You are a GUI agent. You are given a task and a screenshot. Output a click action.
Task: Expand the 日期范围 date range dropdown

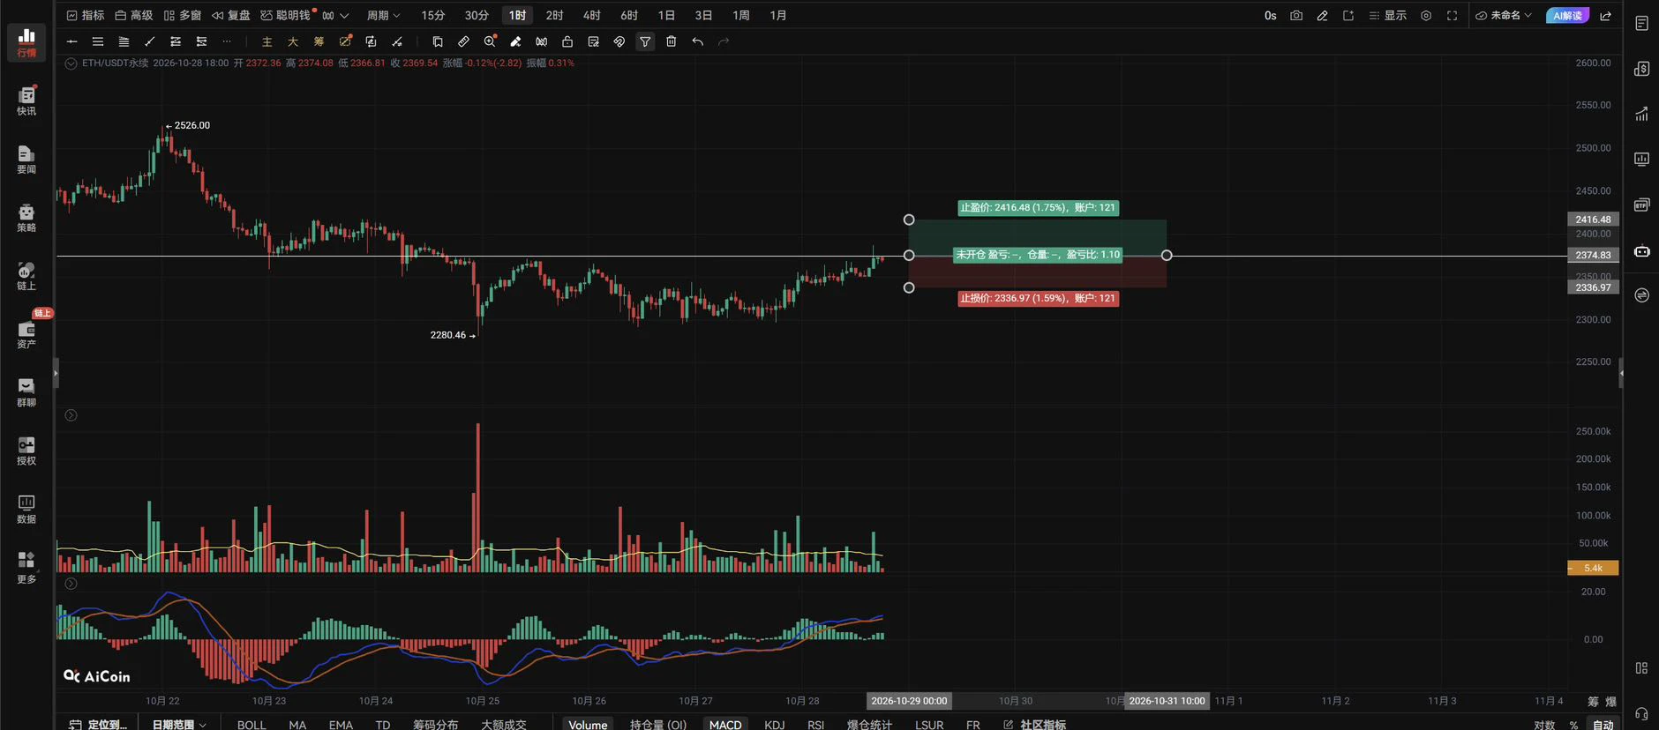[179, 725]
